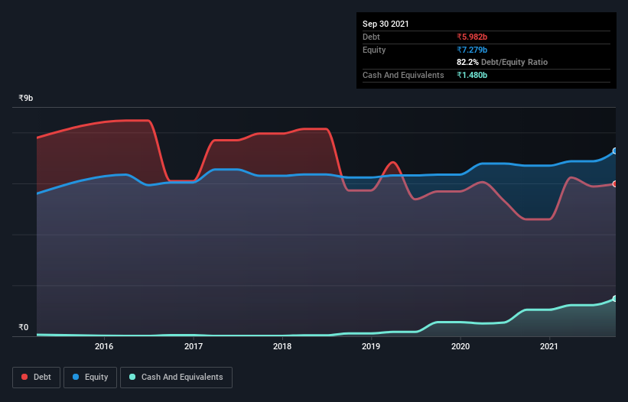Click the 2019 x-axis label
Image resolution: width=628 pixels, height=402 pixels.
[x=371, y=346]
